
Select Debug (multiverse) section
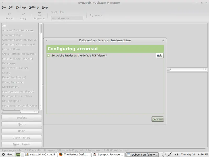[20, 77]
